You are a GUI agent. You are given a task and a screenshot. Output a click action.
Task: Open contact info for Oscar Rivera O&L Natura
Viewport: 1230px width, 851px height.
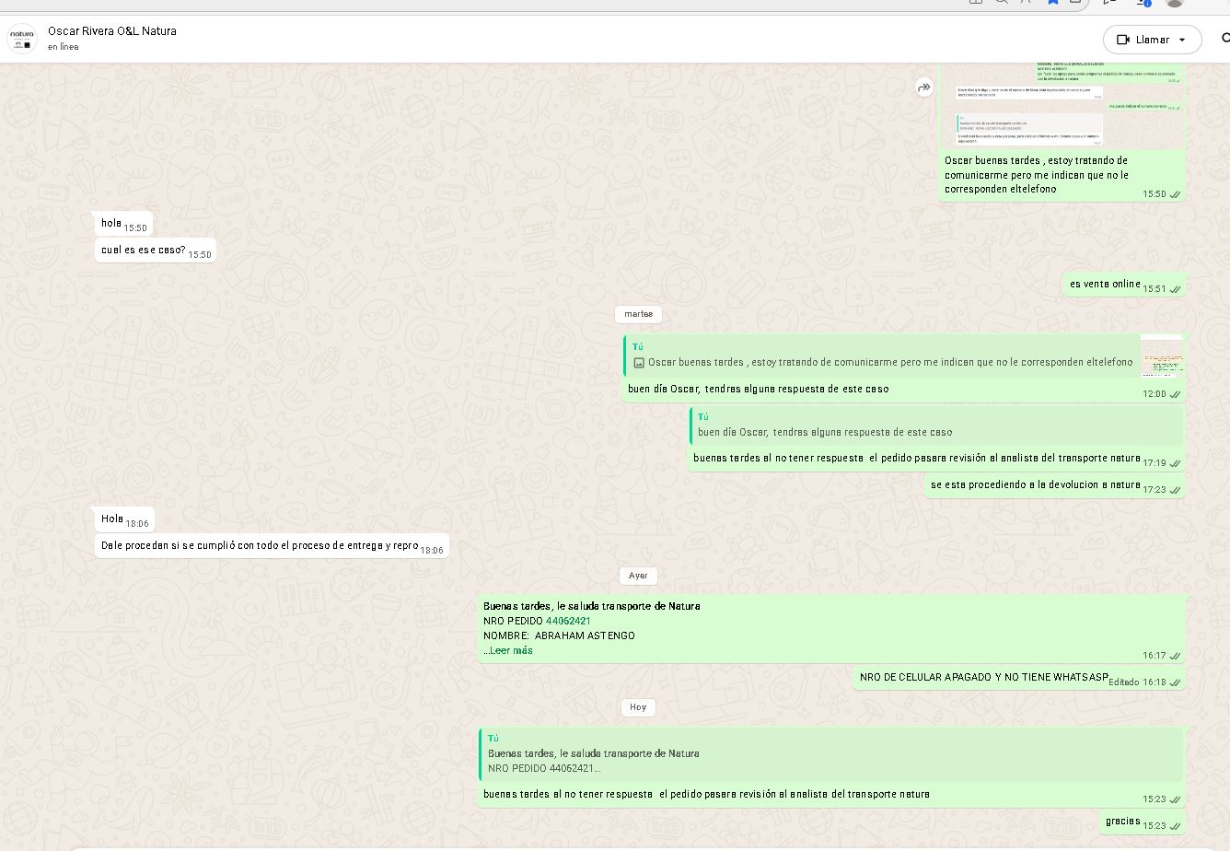pos(112,31)
